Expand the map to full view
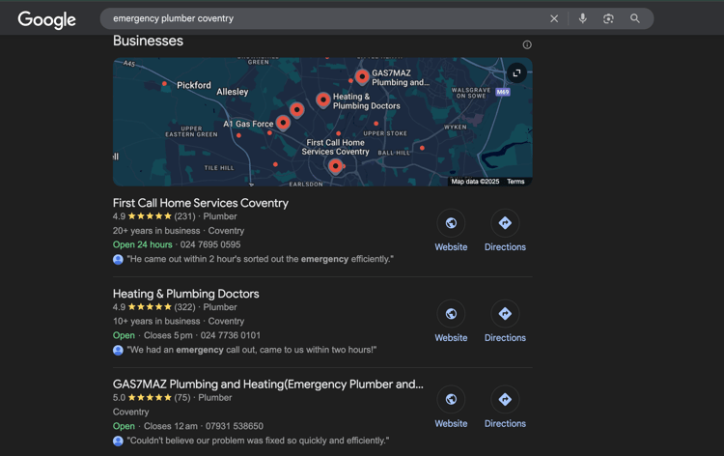 coord(516,73)
